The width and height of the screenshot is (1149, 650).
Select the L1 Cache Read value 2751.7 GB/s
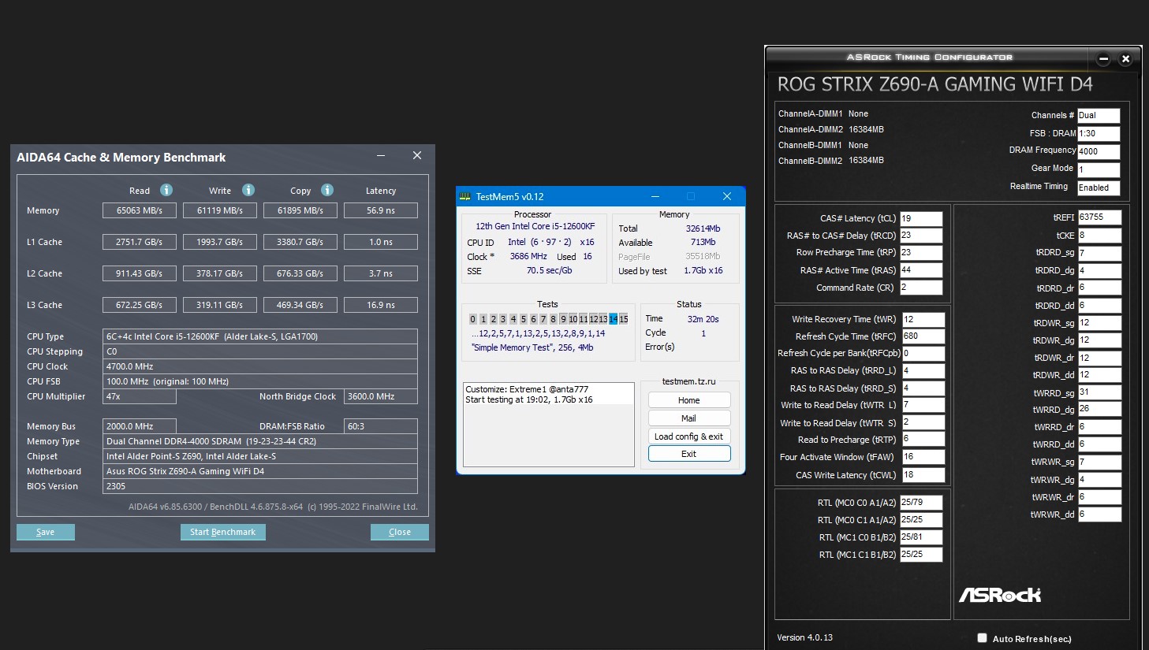(140, 242)
